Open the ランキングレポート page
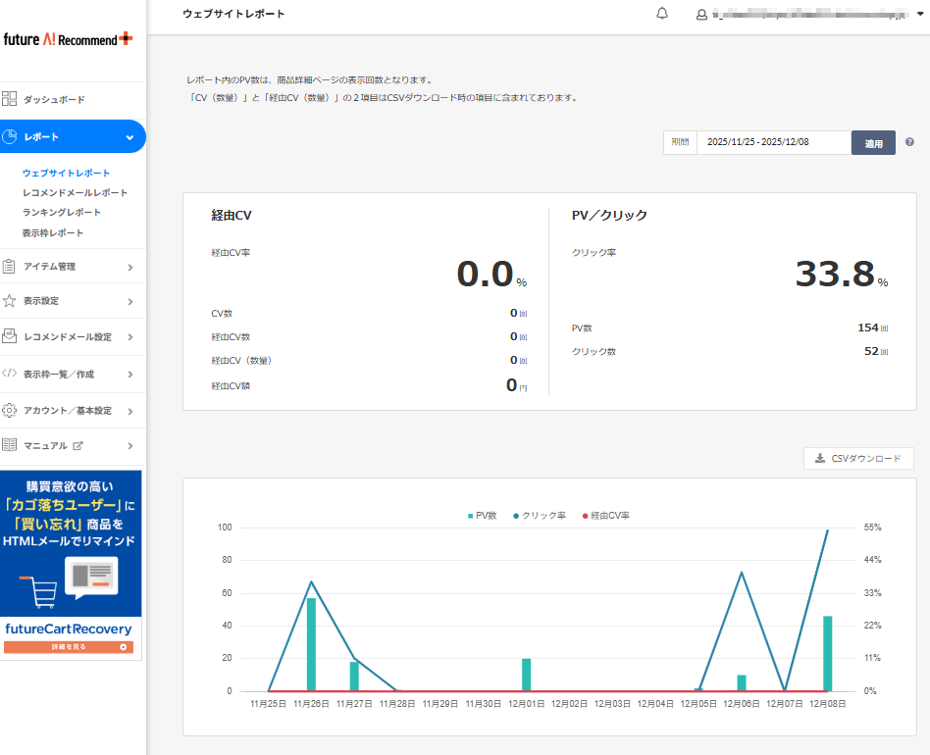Image resolution: width=930 pixels, height=755 pixels. click(x=62, y=213)
